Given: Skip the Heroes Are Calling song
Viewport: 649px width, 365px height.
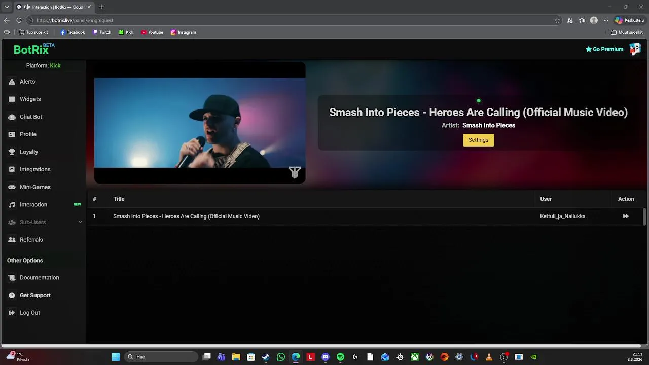Looking at the screenshot, I should pos(626,216).
